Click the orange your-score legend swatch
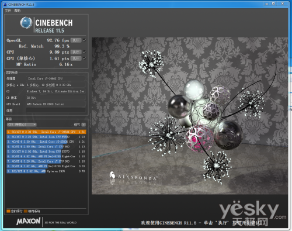Screen dimensions: 292x231 [8, 211]
